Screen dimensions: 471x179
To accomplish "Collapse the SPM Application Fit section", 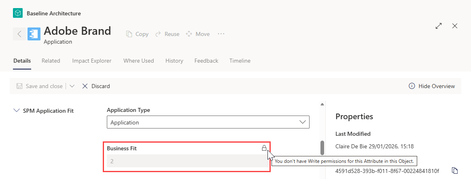I will coord(16,111).
